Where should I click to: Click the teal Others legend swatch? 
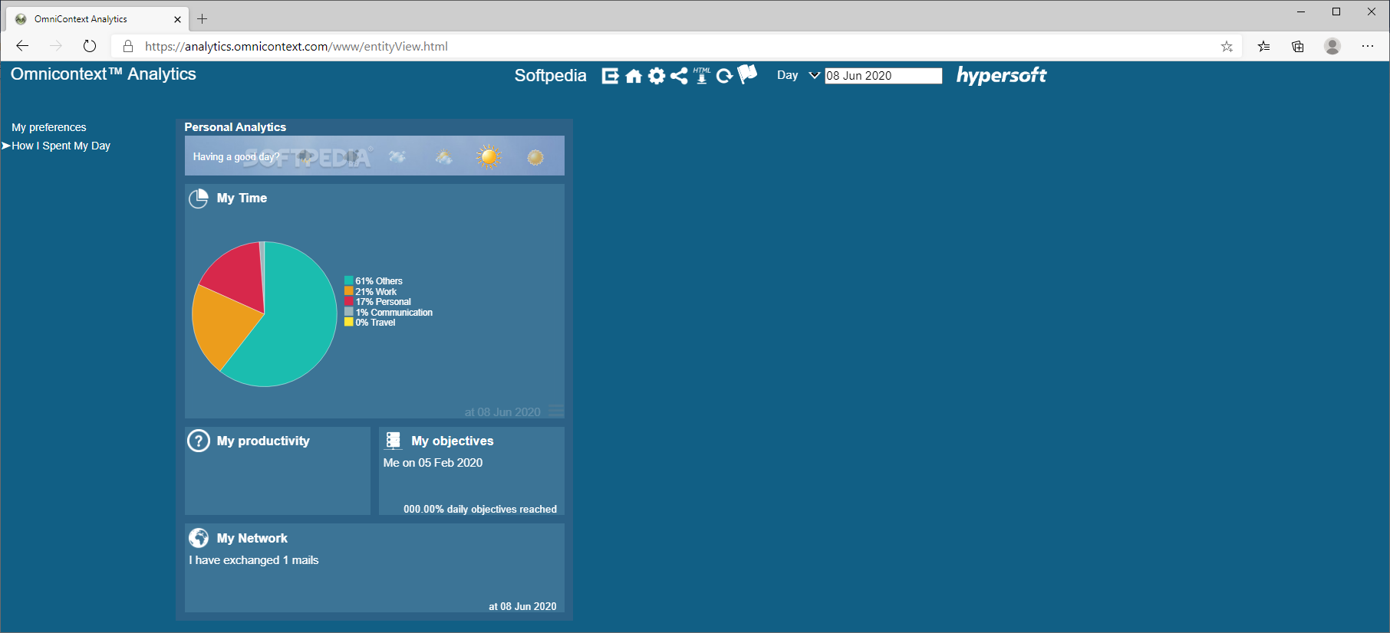click(349, 280)
